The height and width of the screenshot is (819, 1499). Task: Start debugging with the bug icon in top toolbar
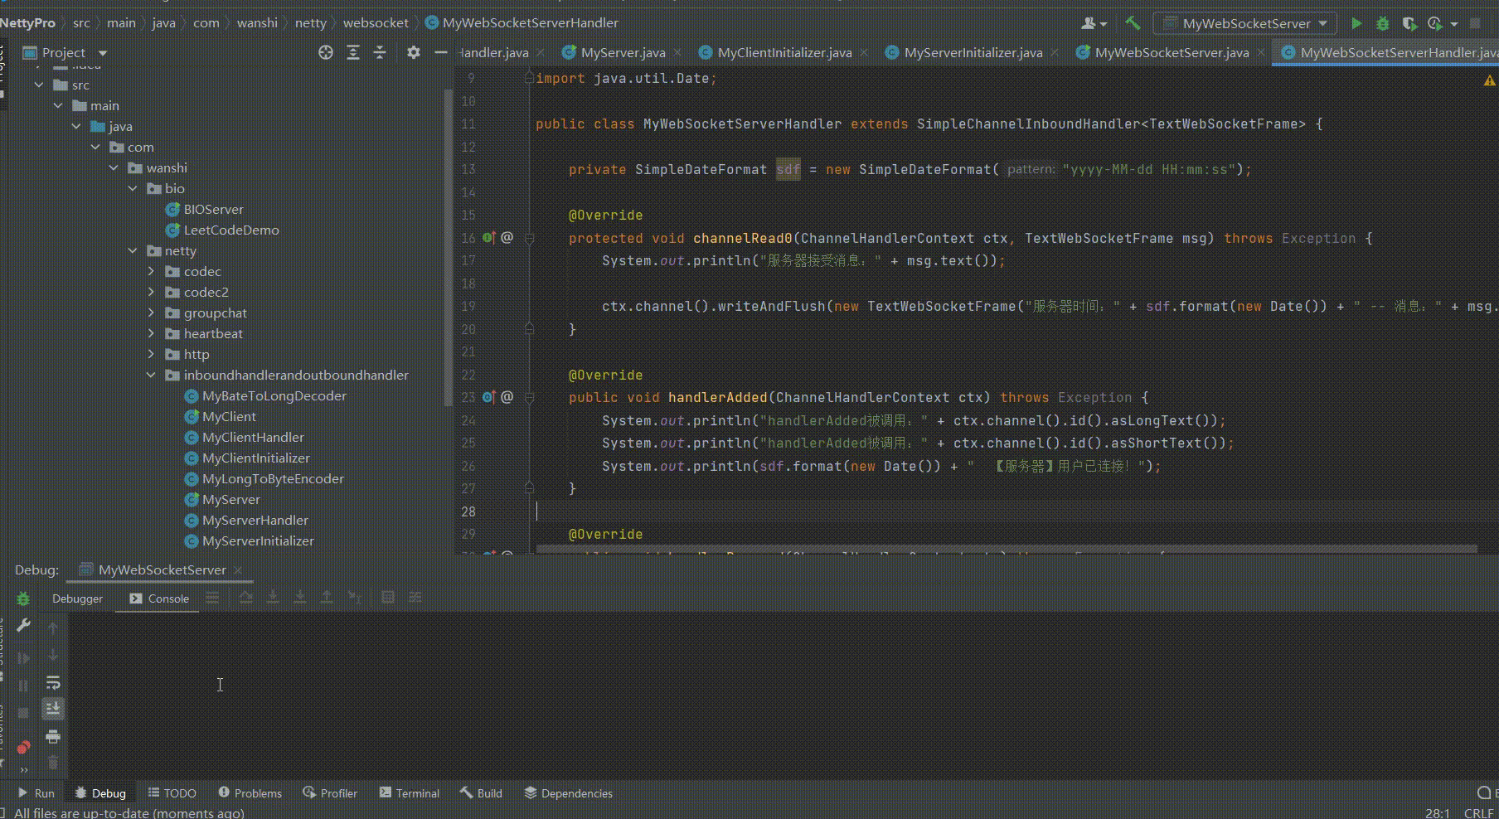(1382, 23)
